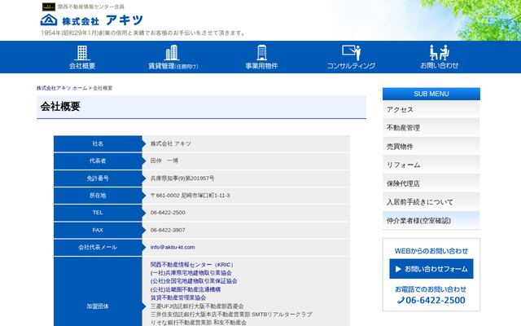Click the 社名 row header
The width and height of the screenshot is (521, 326).
coord(98,143)
